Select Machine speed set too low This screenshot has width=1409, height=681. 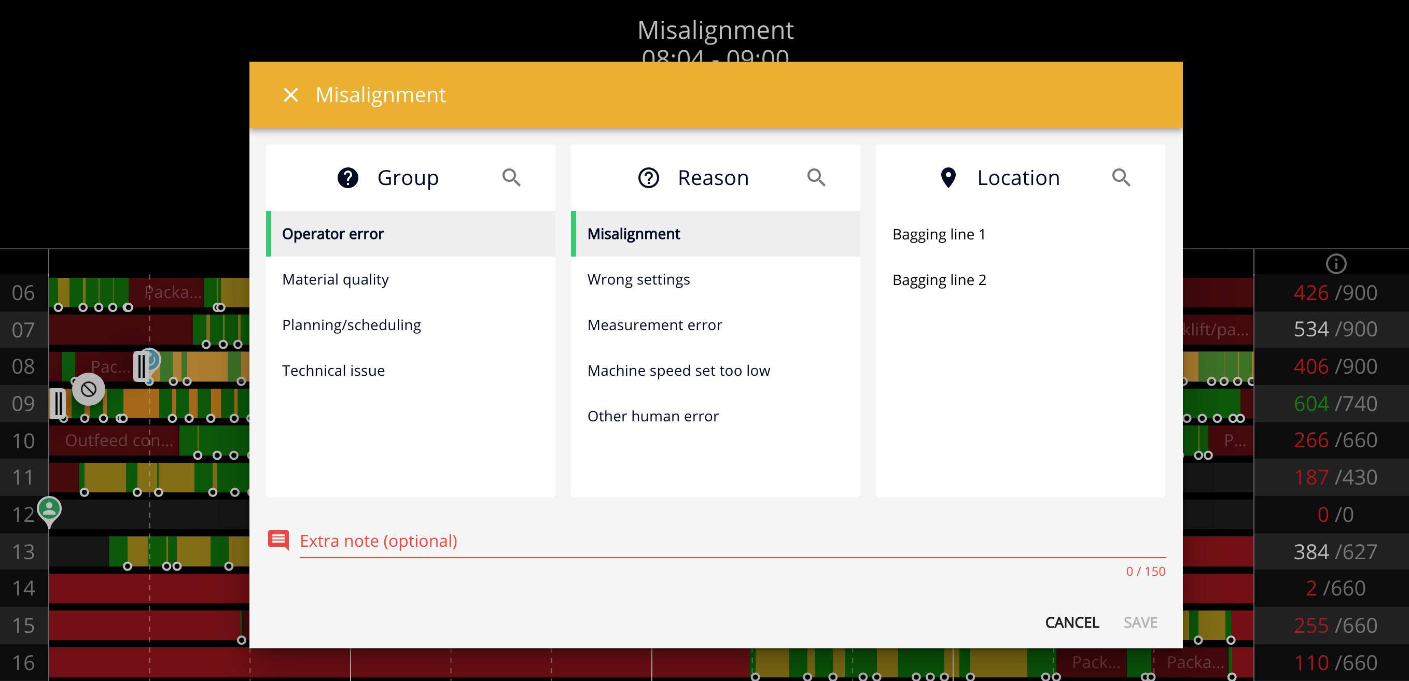click(679, 370)
